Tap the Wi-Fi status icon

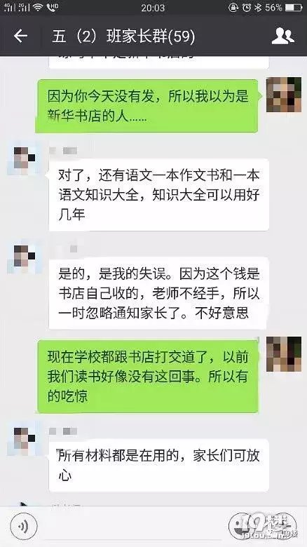38,7
